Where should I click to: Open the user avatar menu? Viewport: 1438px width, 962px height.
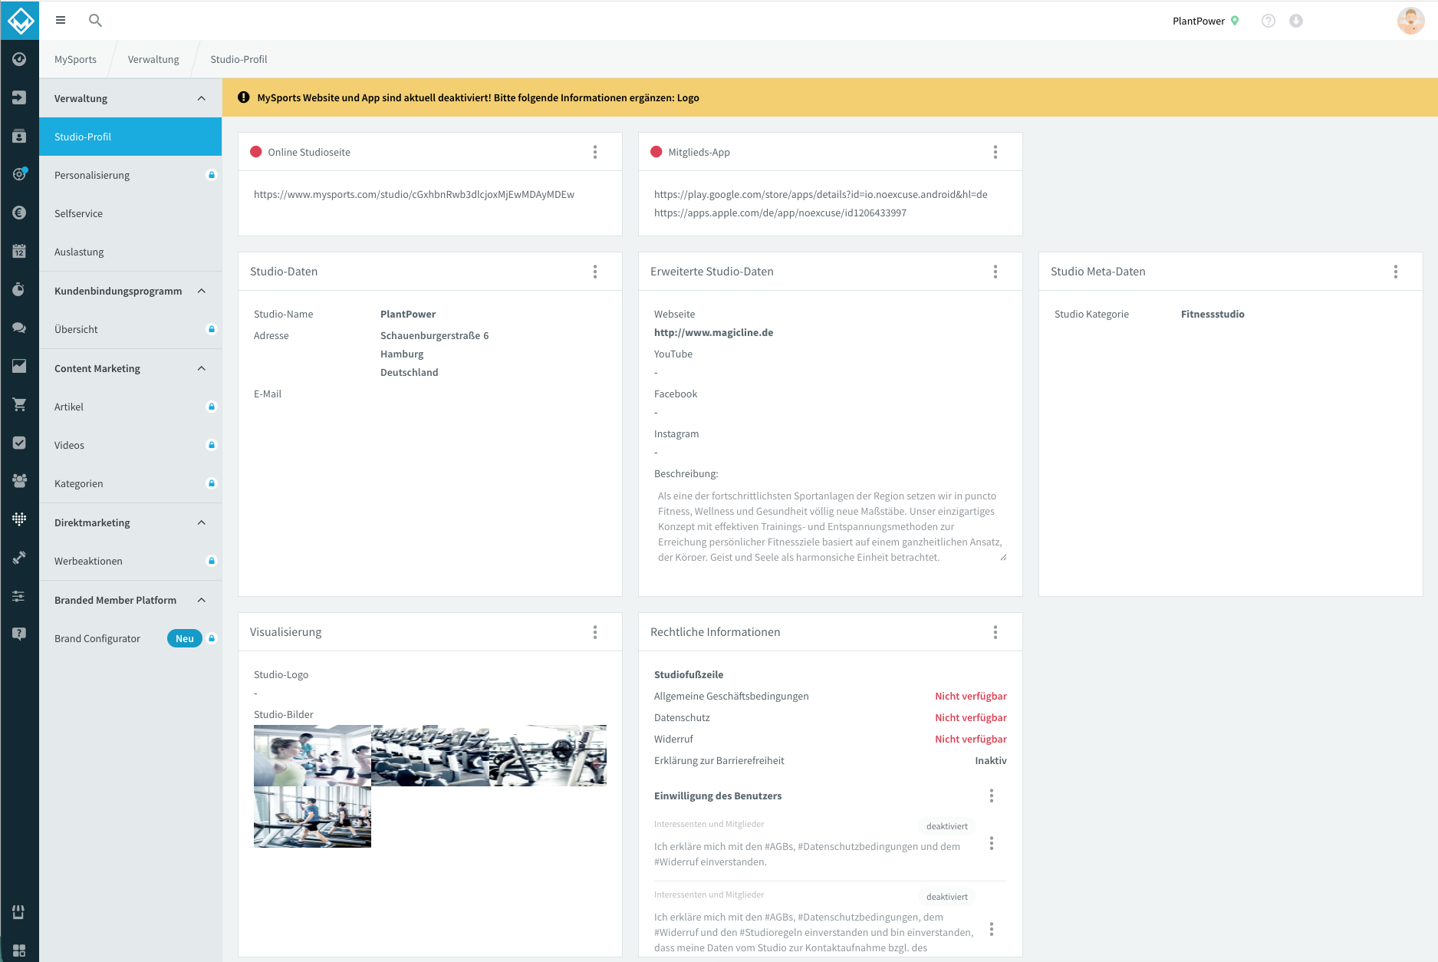pos(1410,21)
